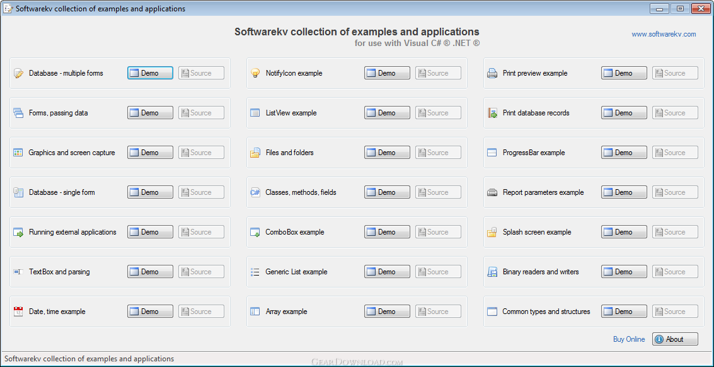The image size is (714, 367).
Task: Click the icon next to Database - single form
Action: [18, 192]
